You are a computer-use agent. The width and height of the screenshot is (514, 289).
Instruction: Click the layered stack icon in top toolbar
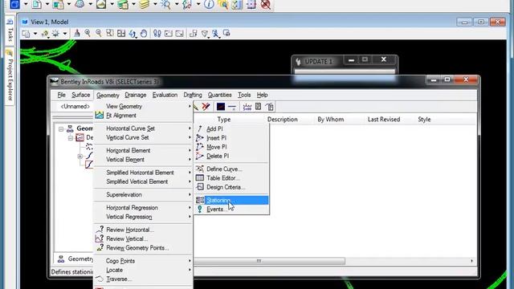coord(144,4)
